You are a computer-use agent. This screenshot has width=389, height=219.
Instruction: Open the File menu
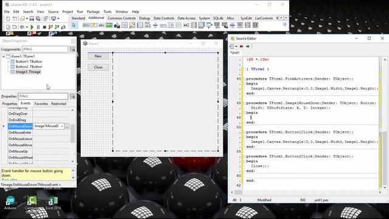7,12
